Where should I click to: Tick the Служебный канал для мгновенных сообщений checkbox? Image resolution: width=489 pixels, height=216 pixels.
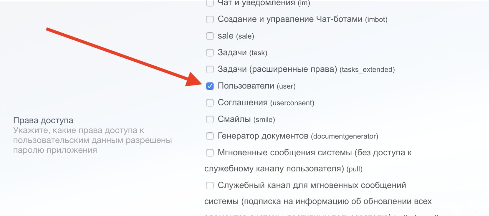[210, 186]
